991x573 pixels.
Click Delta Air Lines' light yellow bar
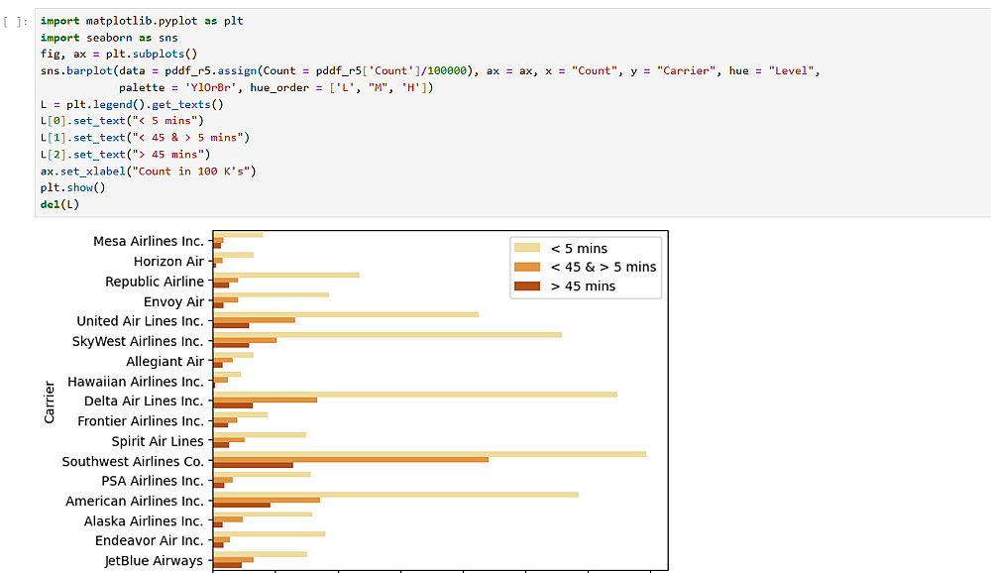[x=415, y=395]
